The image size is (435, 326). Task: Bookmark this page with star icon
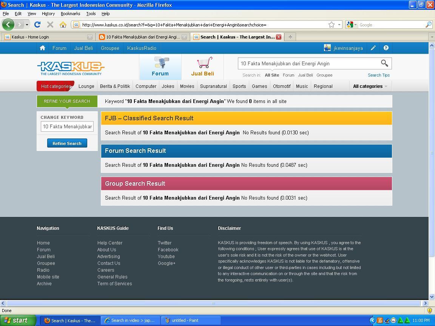click(x=331, y=25)
